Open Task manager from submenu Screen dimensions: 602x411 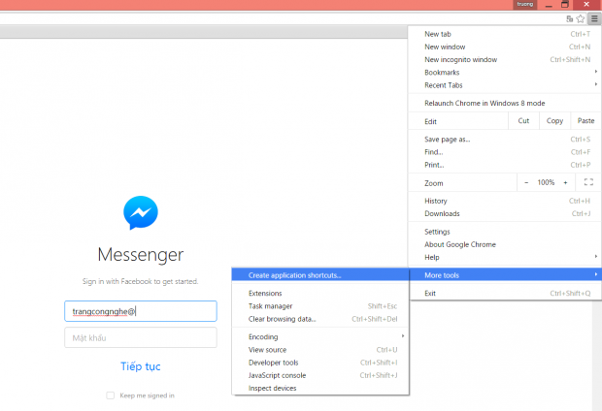320,306
